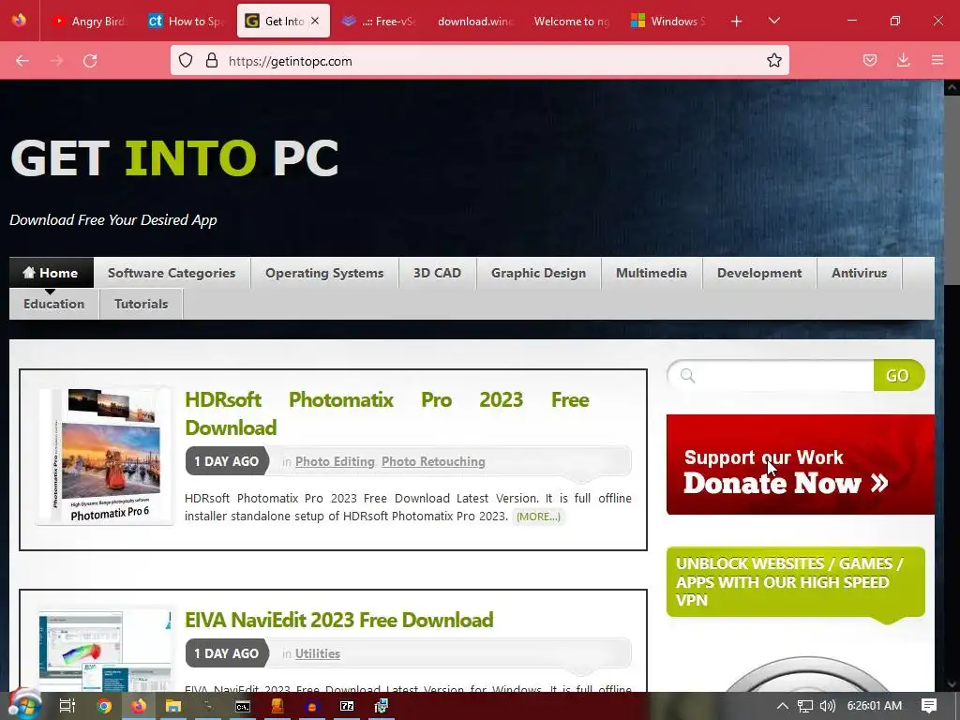Screen dimensions: 960x720
Task: Open Software Categories menu
Action: 172,273
